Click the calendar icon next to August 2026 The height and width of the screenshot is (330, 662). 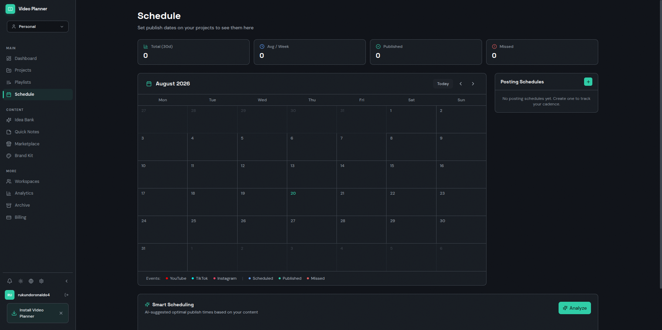pyautogui.click(x=149, y=84)
